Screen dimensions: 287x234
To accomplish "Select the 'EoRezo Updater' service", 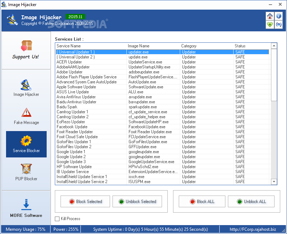I will (162, 122).
